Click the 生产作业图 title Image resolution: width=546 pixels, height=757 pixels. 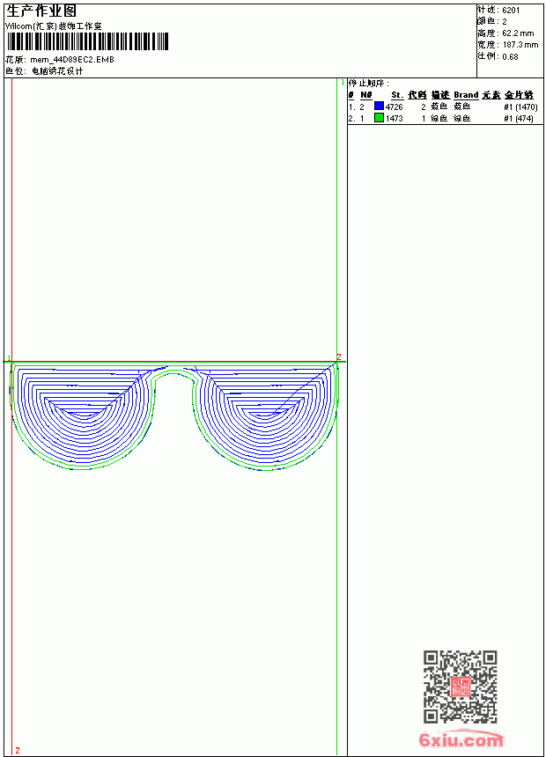click(41, 11)
